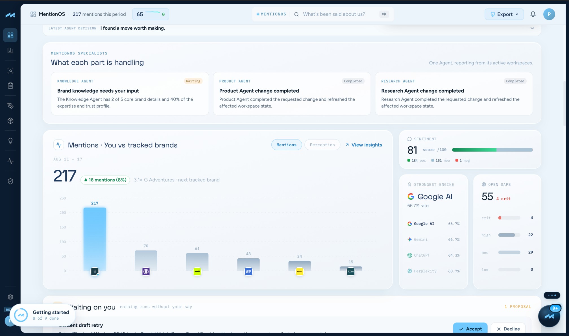Select the Gemini engine row
Screen dimensions: 569x336
click(x=433, y=239)
